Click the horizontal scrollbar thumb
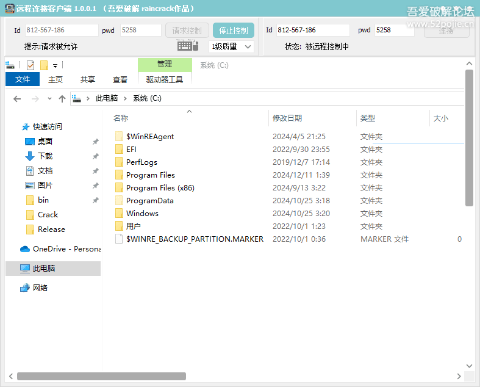 (x=101, y=376)
